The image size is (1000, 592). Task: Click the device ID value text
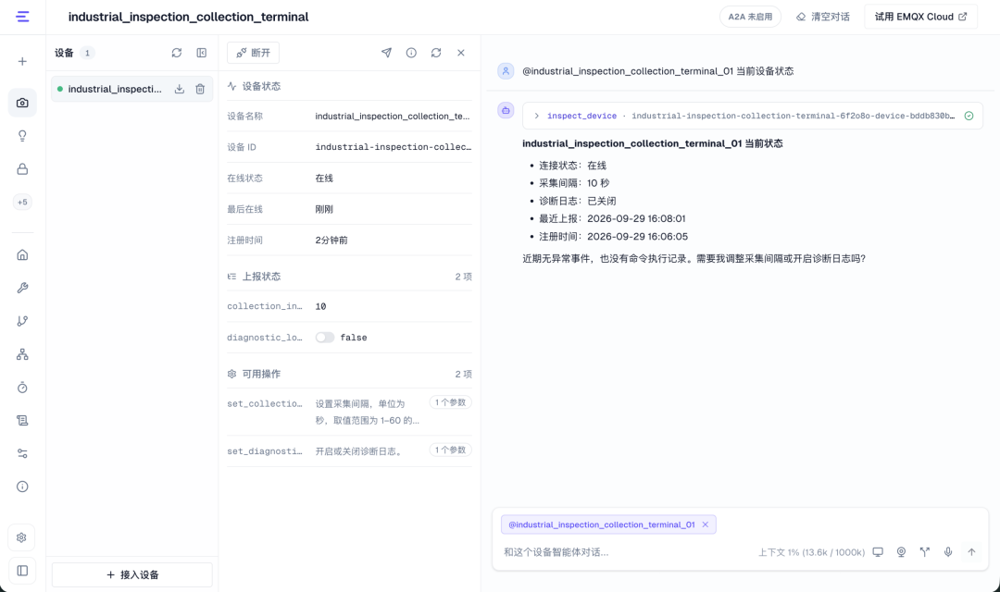click(x=394, y=147)
